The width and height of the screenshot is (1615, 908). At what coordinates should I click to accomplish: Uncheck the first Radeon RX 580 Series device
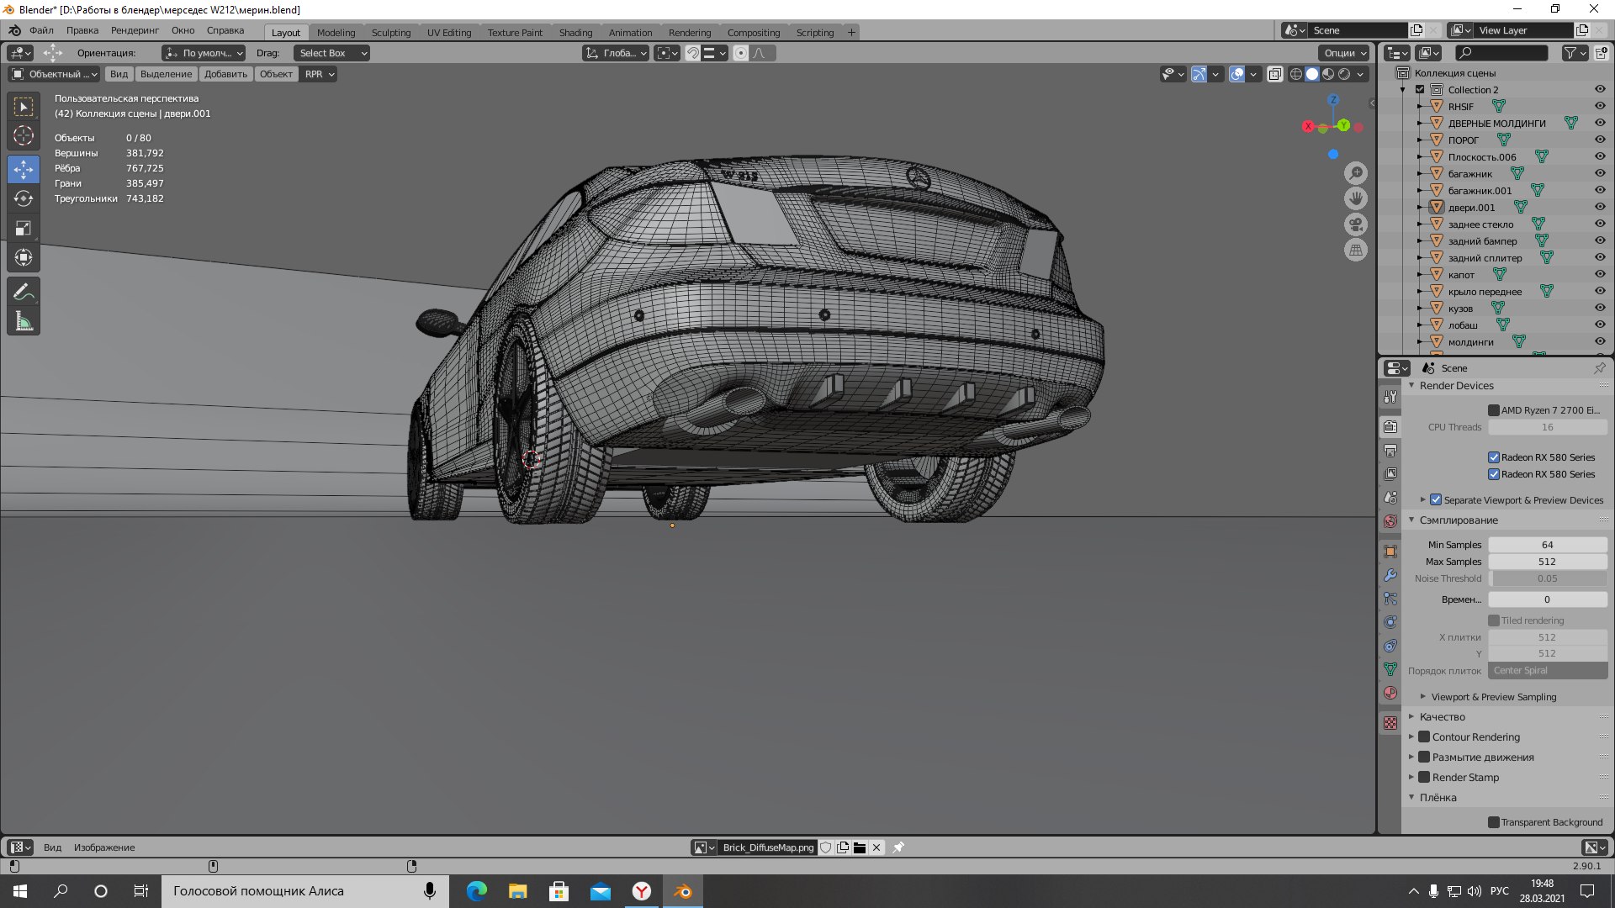click(x=1494, y=457)
